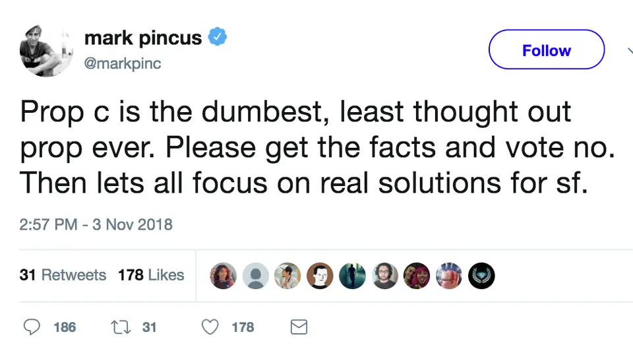The image size is (633, 351).
Task: Click the blue verified badge
Action: [218, 38]
